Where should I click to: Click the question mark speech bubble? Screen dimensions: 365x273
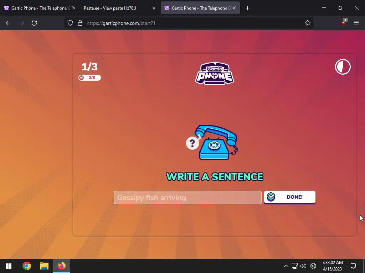(x=192, y=143)
